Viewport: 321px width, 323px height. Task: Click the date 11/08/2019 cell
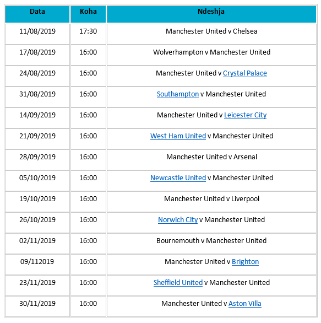point(37,34)
